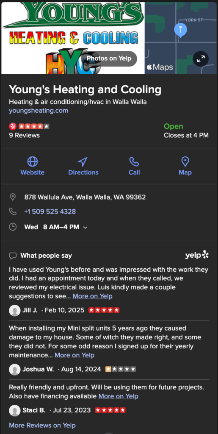This screenshot has width=218, height=434.
Task: Click Joshua W.'s one-star rating
Action: point(121,369)
